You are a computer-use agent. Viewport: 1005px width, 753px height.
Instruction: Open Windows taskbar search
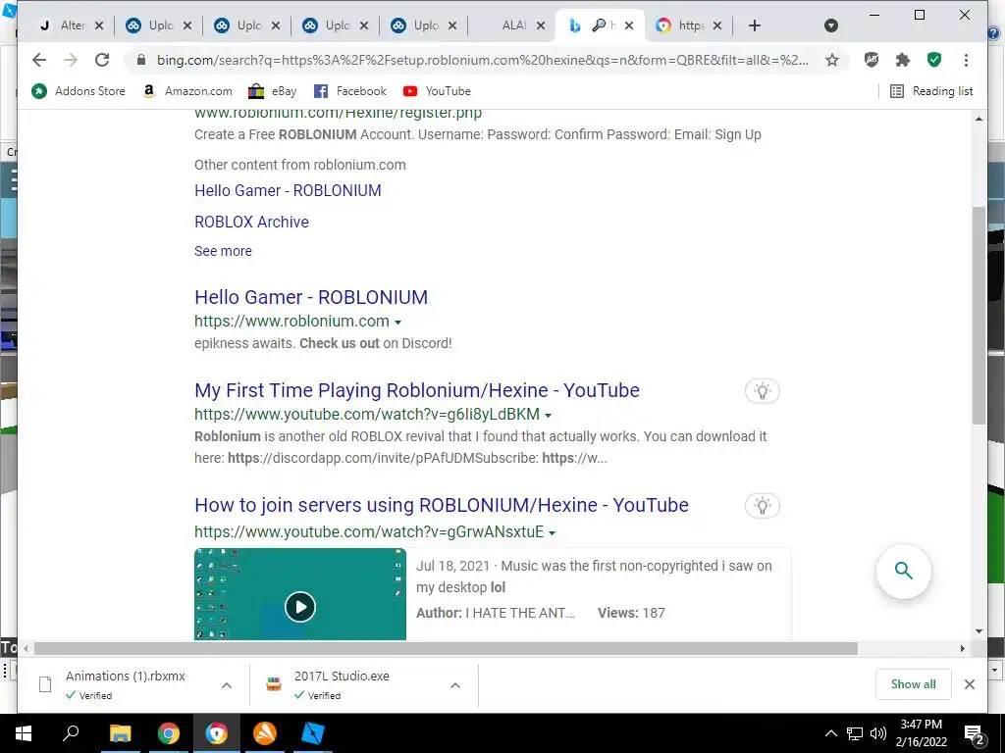tap(71, 733)
